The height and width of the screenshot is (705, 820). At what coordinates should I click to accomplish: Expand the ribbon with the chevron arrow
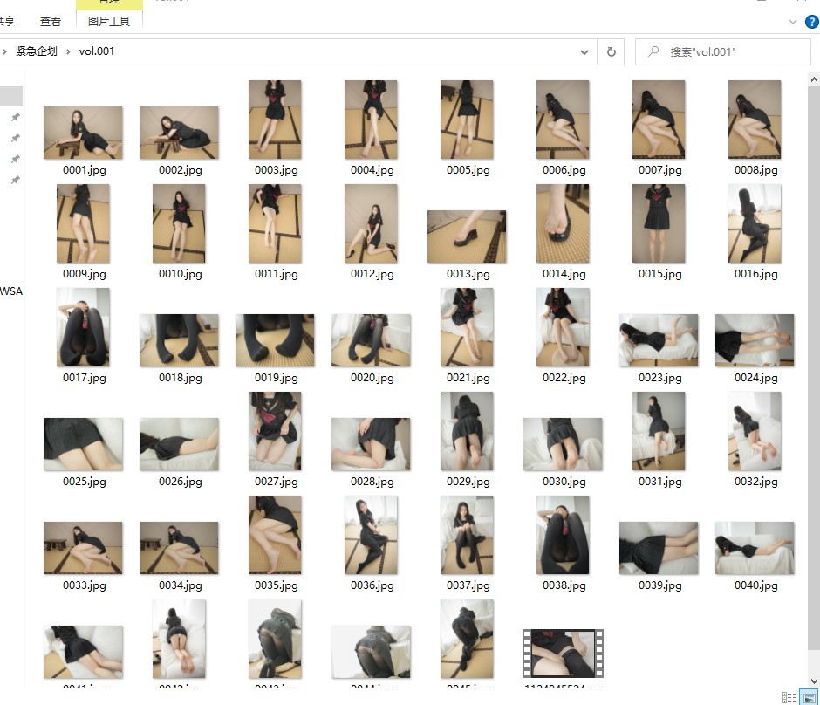(793, 22)
